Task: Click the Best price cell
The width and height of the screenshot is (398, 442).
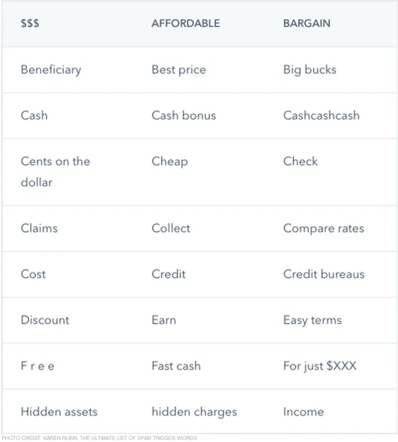Action: pyautogui.click(x=179, y=70)
